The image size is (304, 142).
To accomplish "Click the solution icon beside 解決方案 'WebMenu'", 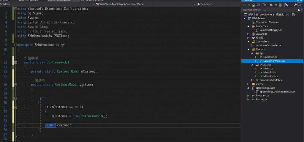I will pos(245,15).
